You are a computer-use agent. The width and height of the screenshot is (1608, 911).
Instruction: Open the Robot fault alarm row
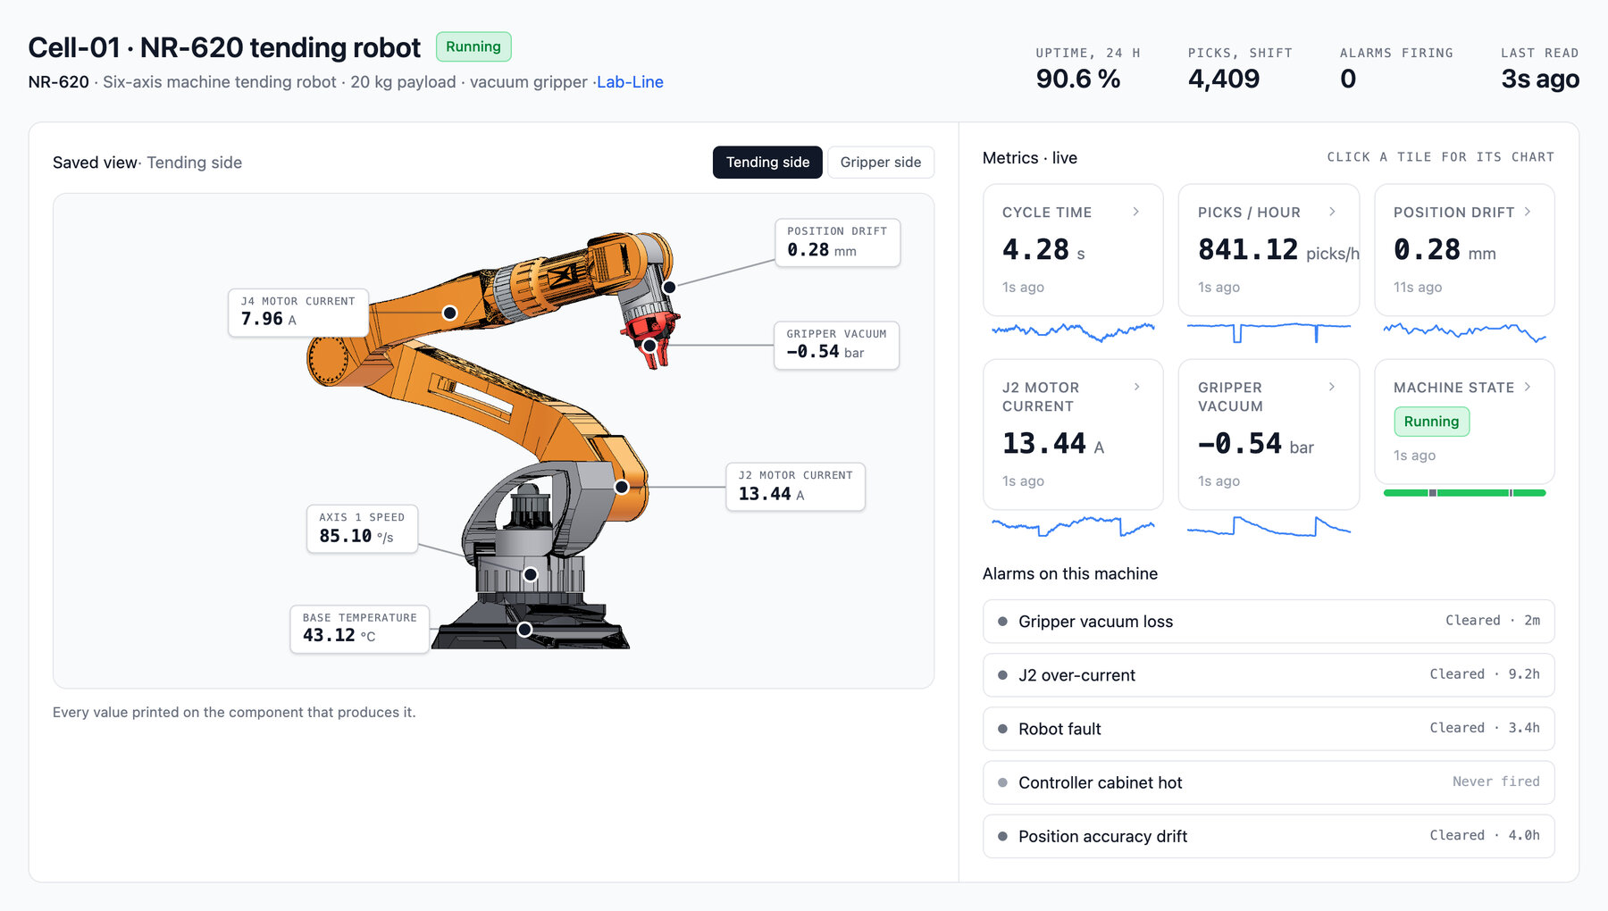pos(1269,729)
